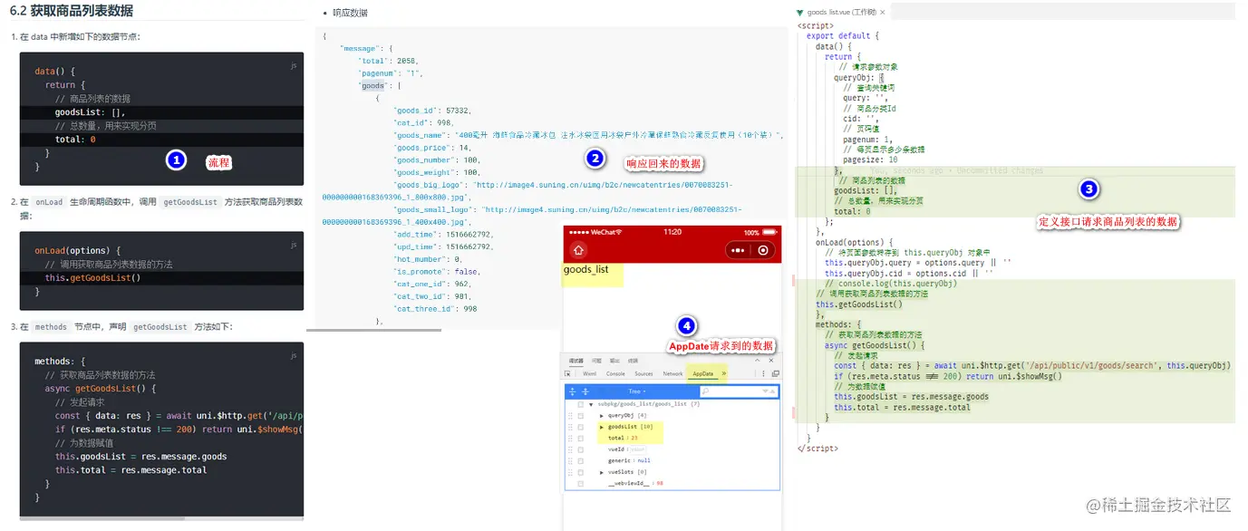The width and height of the screenshot is (1248, 531).
Task: Click inline code onLoad in step 2
Action: pyautogui.click(x=49, y=202)
